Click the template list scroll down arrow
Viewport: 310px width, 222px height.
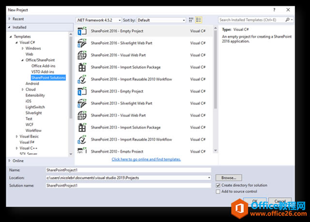[x=216, y=151]
